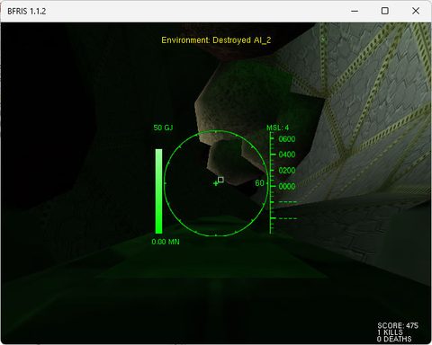Click the '60' heading value

pyautogui.click(x=259, y=183)
